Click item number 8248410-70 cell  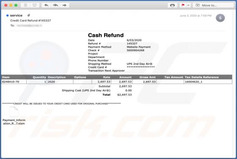(14, 82)
